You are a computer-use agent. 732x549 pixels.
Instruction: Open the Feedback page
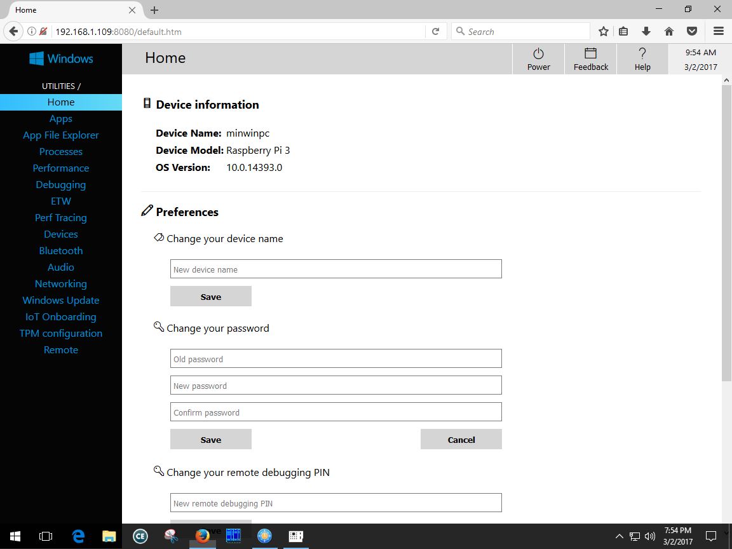click(590, 59)
